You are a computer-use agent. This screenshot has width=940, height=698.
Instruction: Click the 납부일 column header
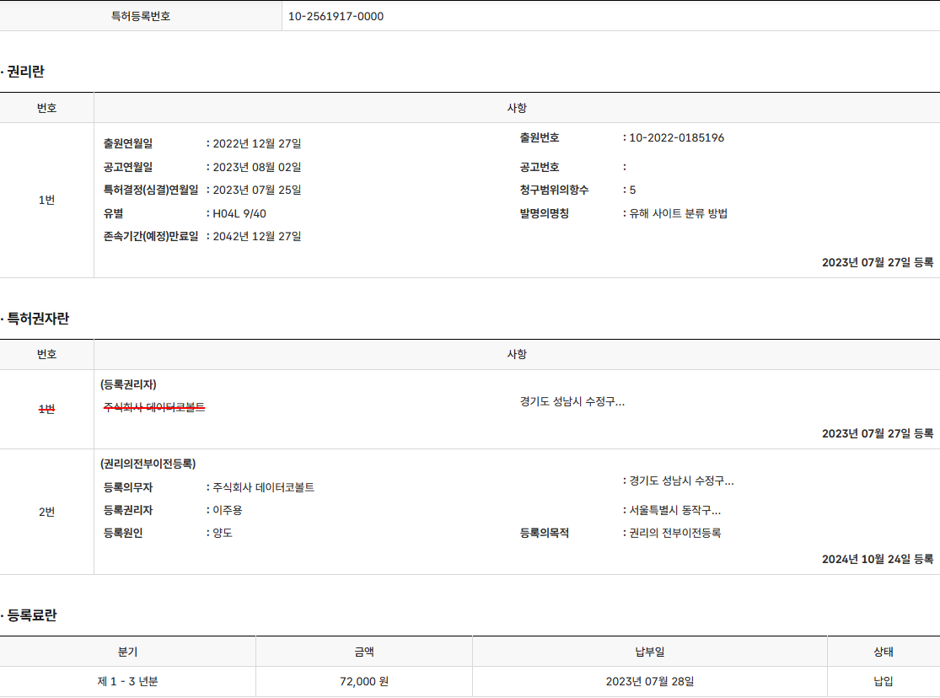pyautogui.click(x=649, y=652)
